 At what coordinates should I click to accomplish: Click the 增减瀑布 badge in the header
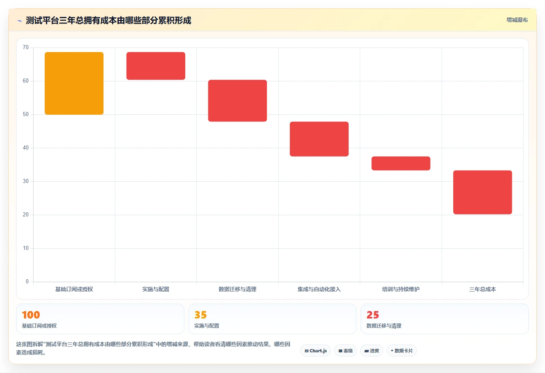point(517,20)
